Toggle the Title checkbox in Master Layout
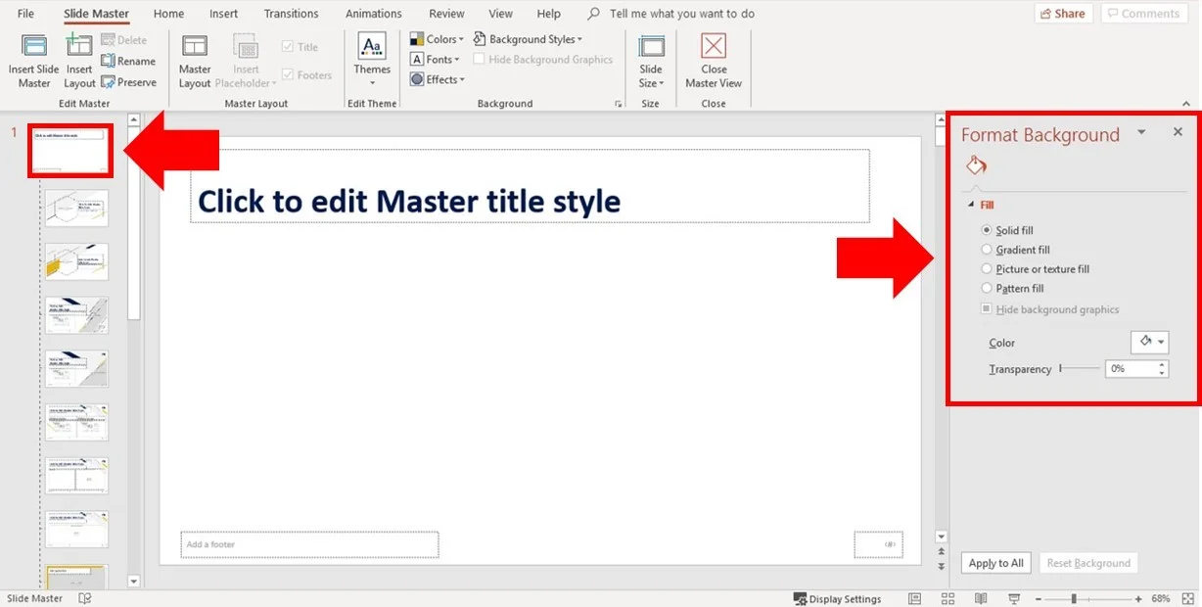Viewport: 1202px width, 607px height. tap(288, 47)
